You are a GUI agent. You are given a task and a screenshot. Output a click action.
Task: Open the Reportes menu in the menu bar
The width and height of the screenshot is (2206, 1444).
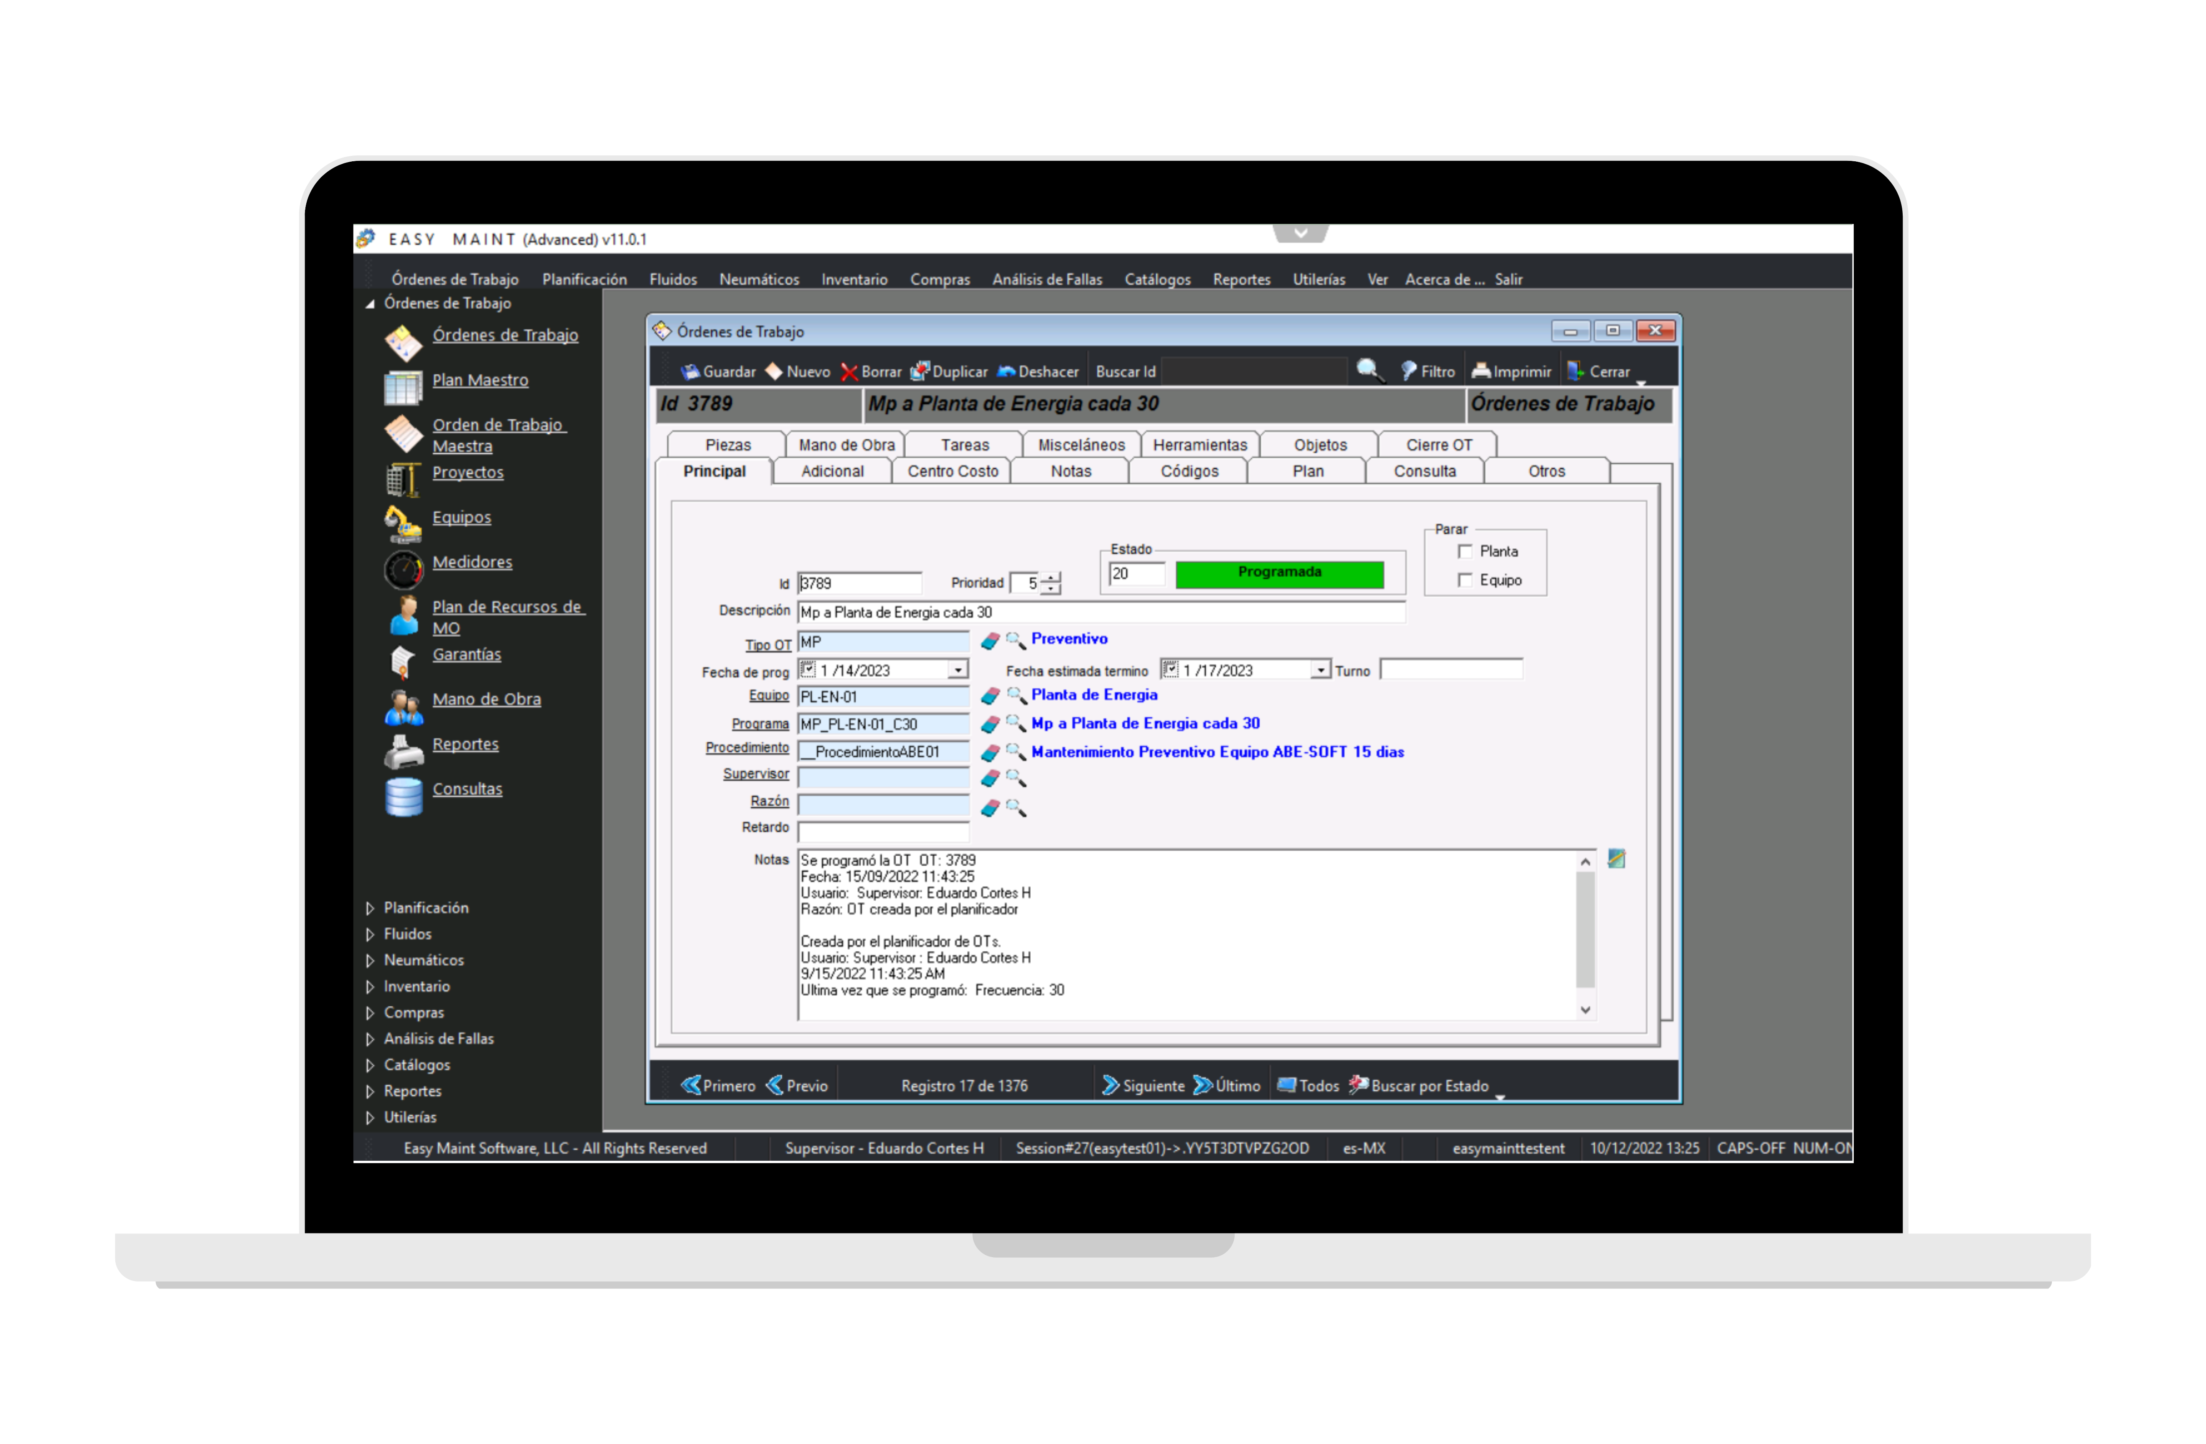(1241, 279)
